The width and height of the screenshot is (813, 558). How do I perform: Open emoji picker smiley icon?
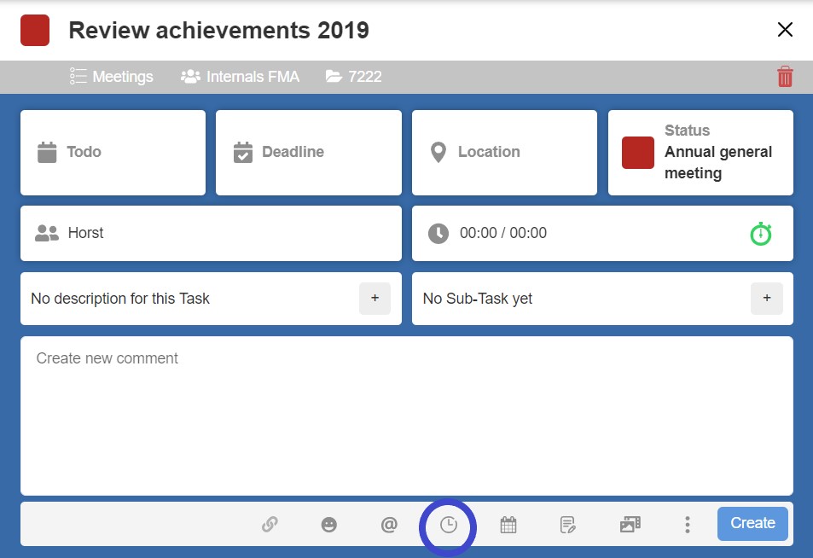tap(328, 525)
